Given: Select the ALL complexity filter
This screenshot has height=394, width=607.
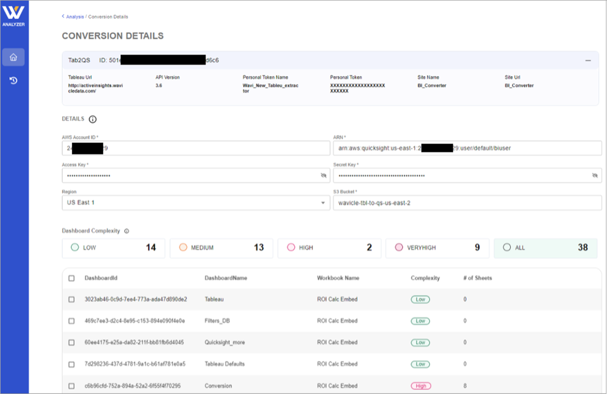Looking at the screenshot, I should coord(545,248).
